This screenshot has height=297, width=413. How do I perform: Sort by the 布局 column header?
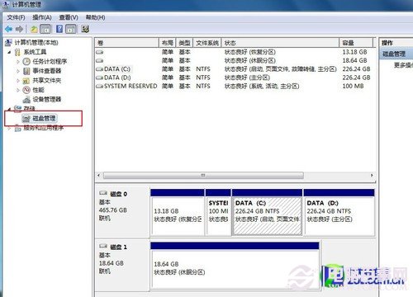tap(168, 43)
